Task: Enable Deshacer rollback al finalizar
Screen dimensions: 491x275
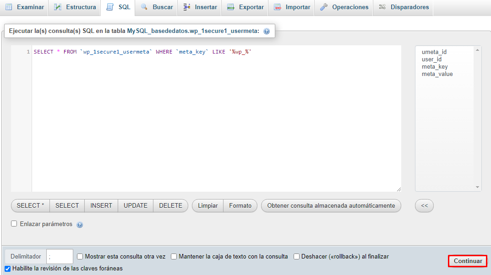Action: tap(296, 257)
